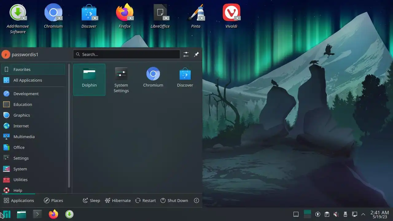Open the Office category

33,147
